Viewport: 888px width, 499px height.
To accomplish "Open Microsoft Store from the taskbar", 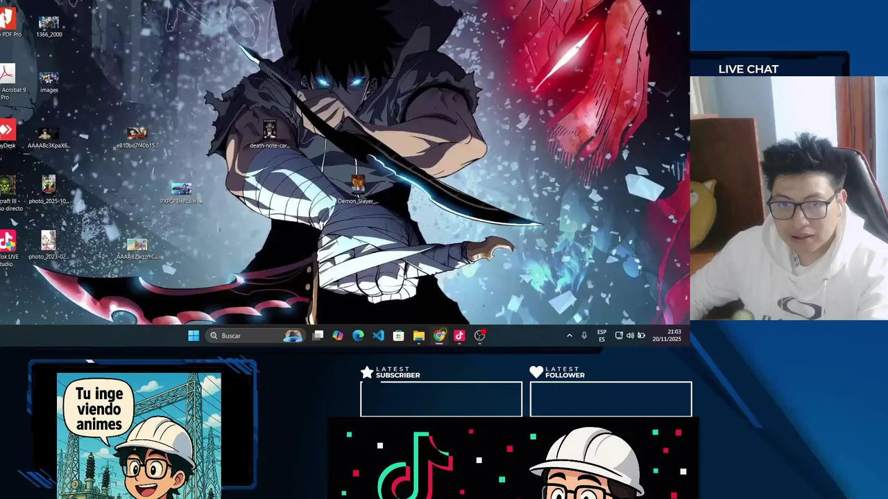I will tap(398, 335).
